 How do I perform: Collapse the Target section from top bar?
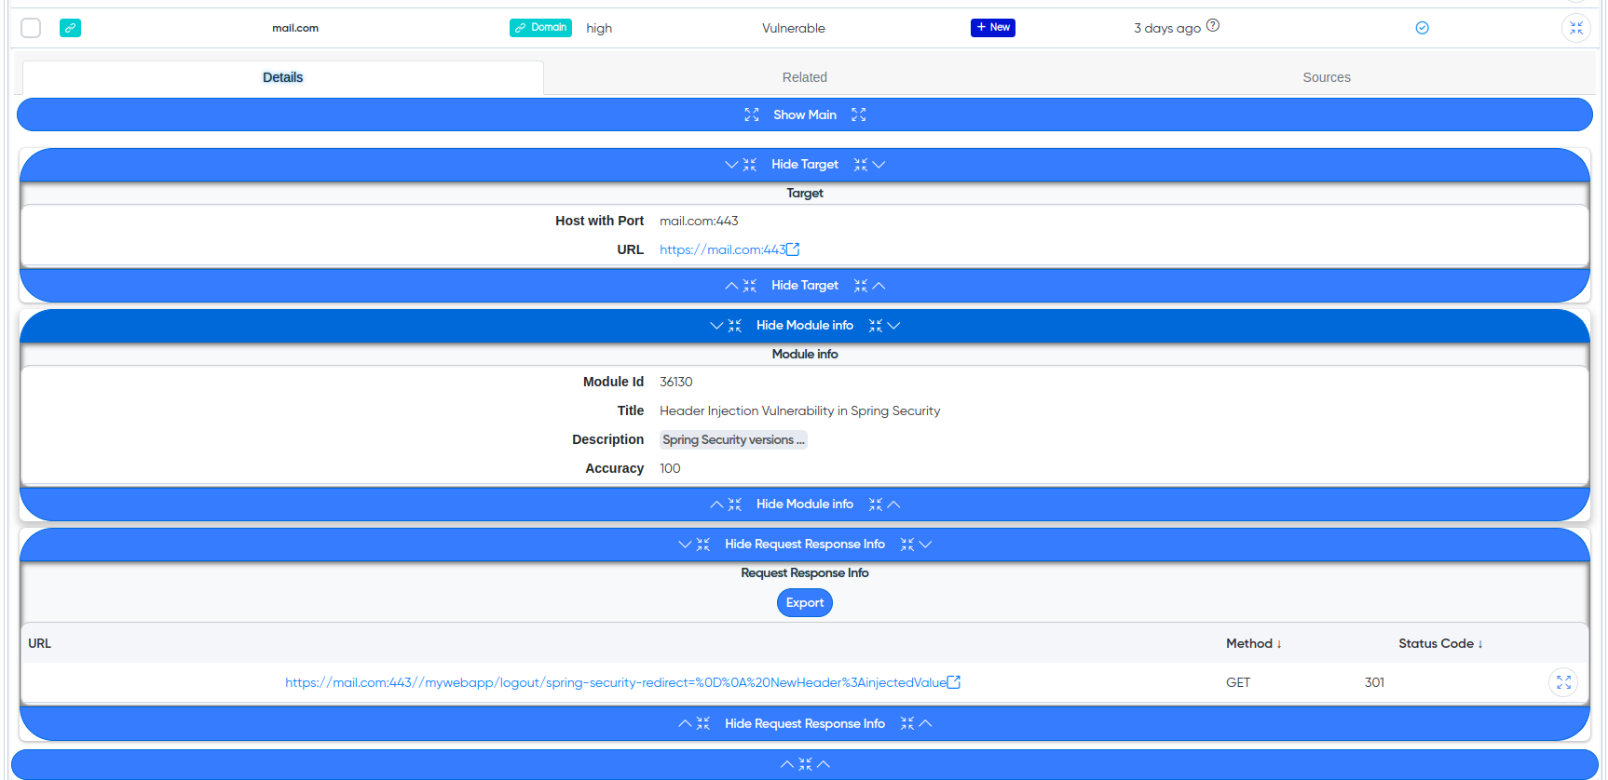804,165
